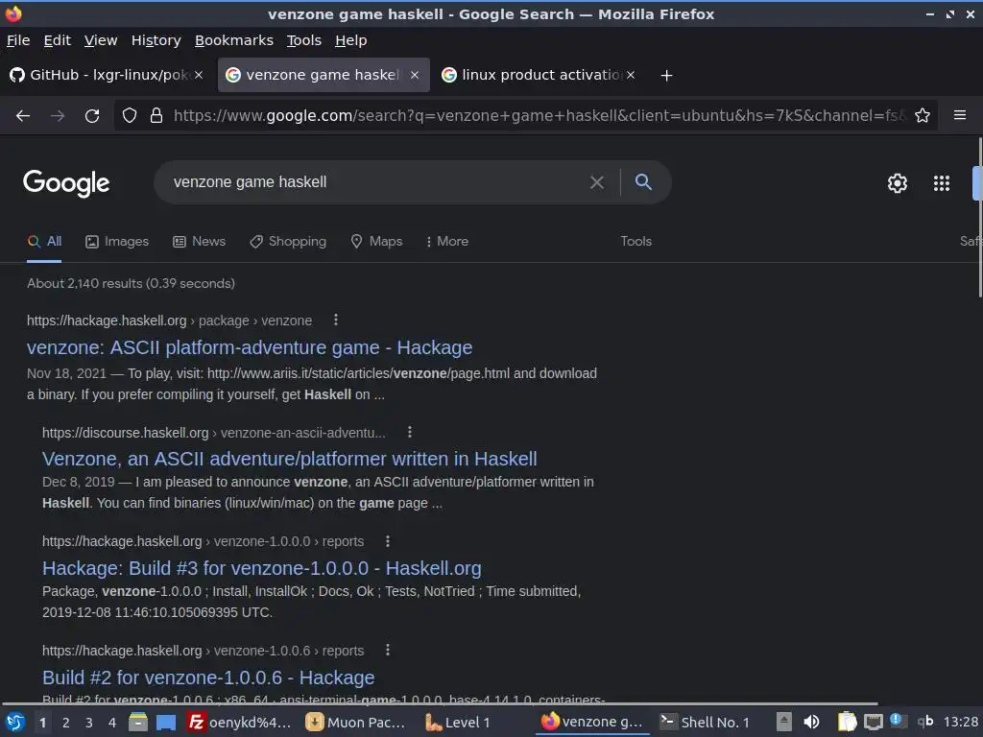Reload the current page
The width and height of the screenshot is (983, 737).
tap(92, 116)
